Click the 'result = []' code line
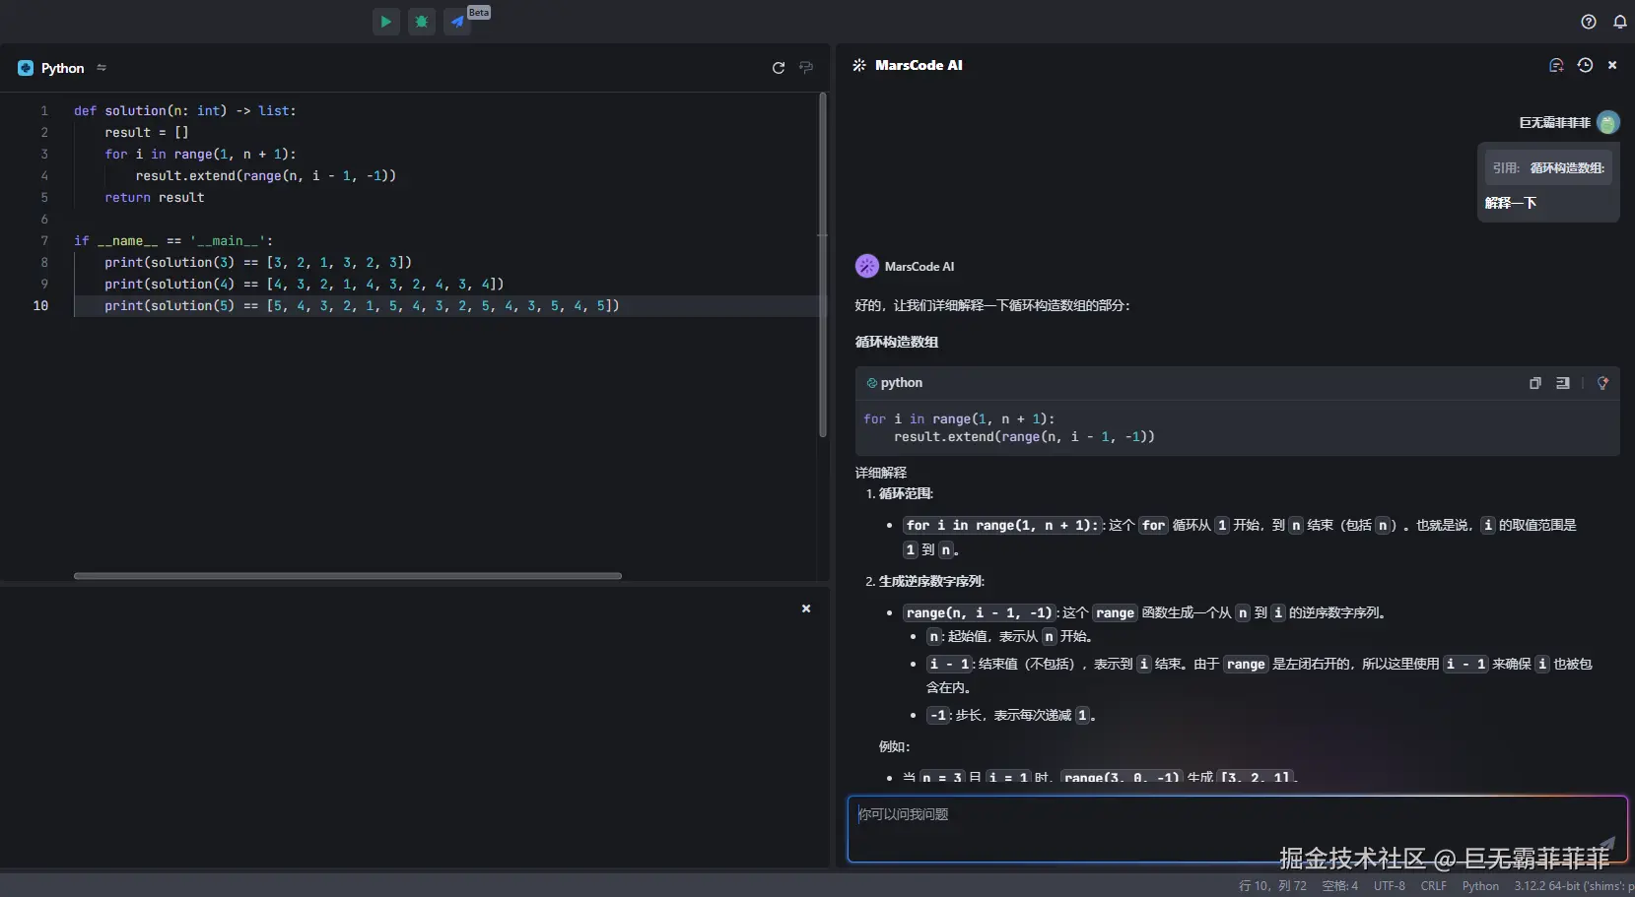Viewport: 1635px width, 897px height. point(147,132)
